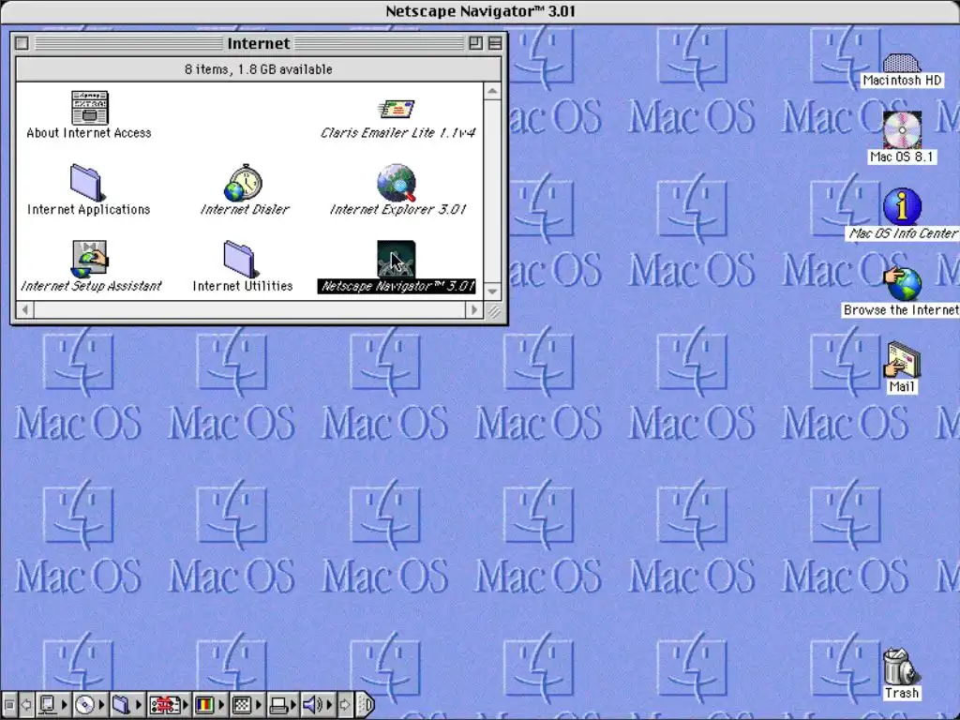
Task: Click '8 items, 1.8 GB available' header
Action: [x=259, y=69]
